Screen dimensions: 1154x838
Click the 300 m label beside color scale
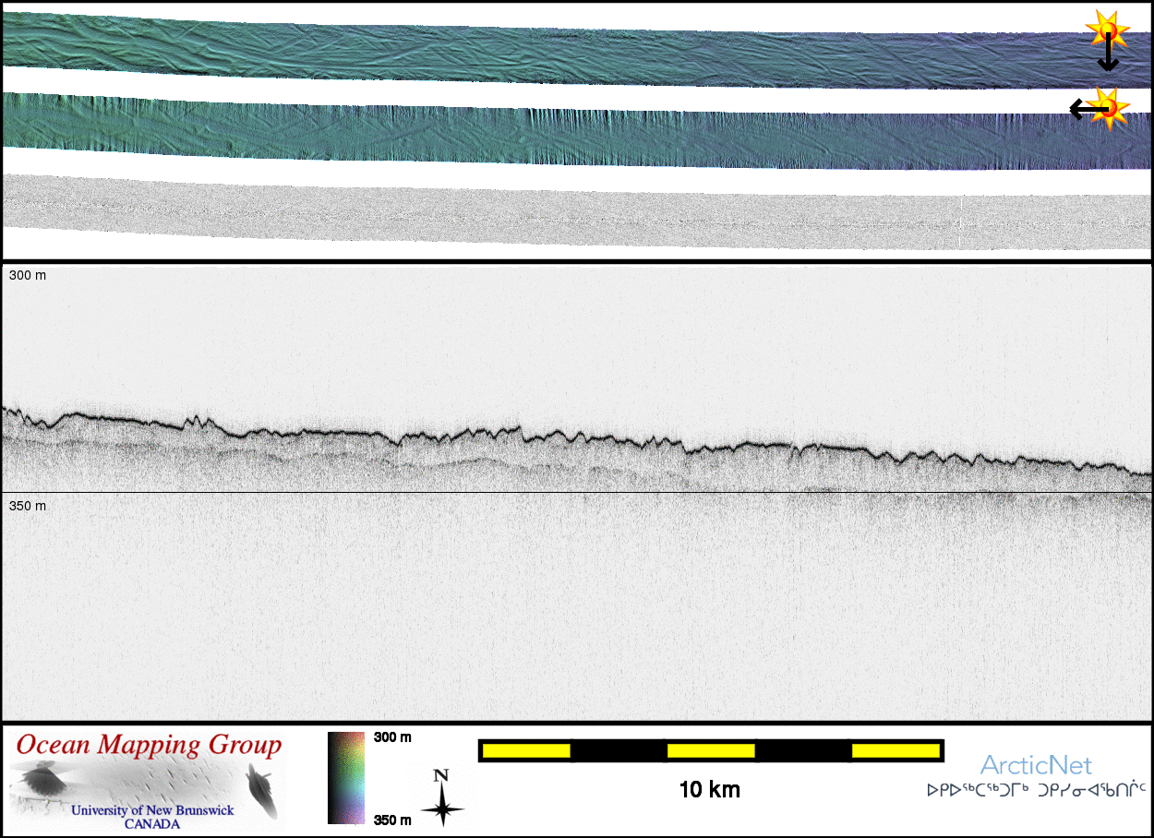(392, 737)
